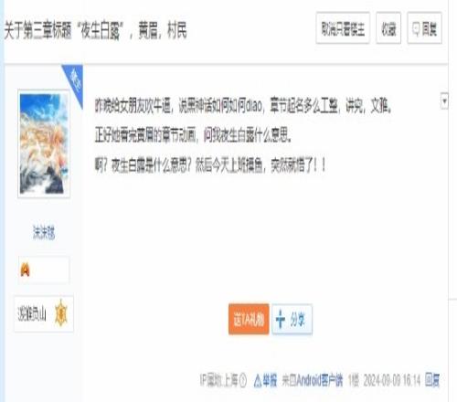This screenshot has width=457, height=402.
Task: Open the poster's avatar image
Action: (44, 143)
